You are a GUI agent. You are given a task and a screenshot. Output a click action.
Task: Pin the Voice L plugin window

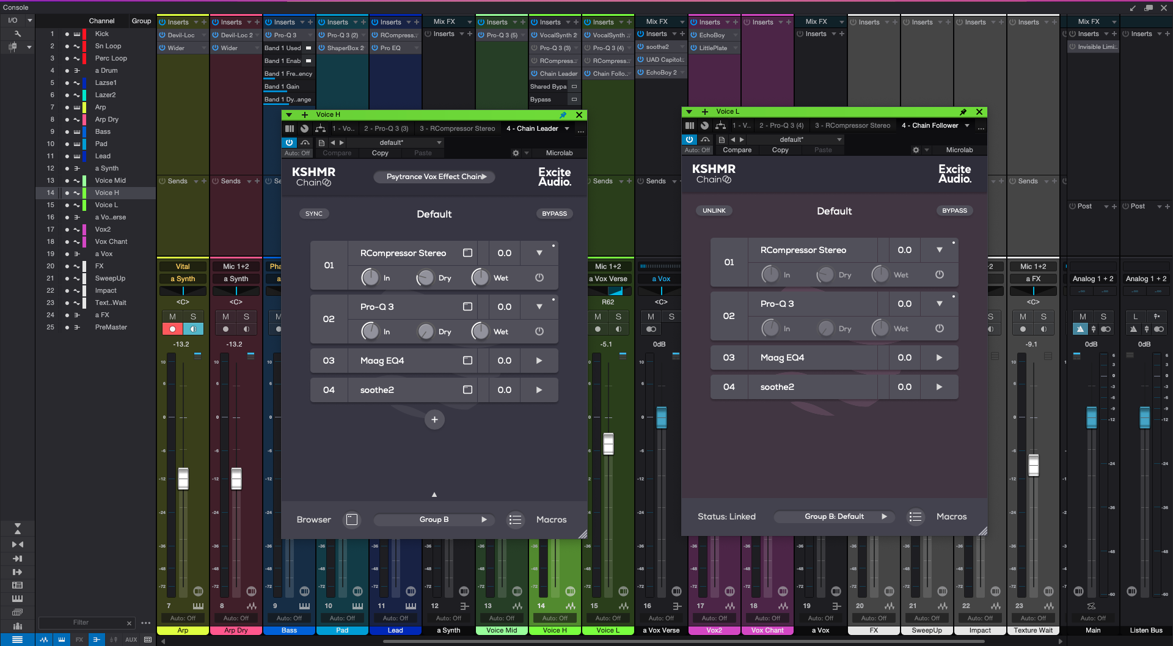click(963, 112)
